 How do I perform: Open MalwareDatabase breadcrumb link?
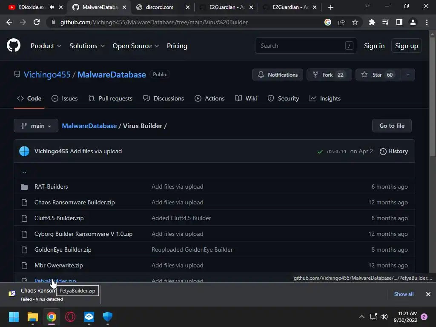(x=89, y=126)
